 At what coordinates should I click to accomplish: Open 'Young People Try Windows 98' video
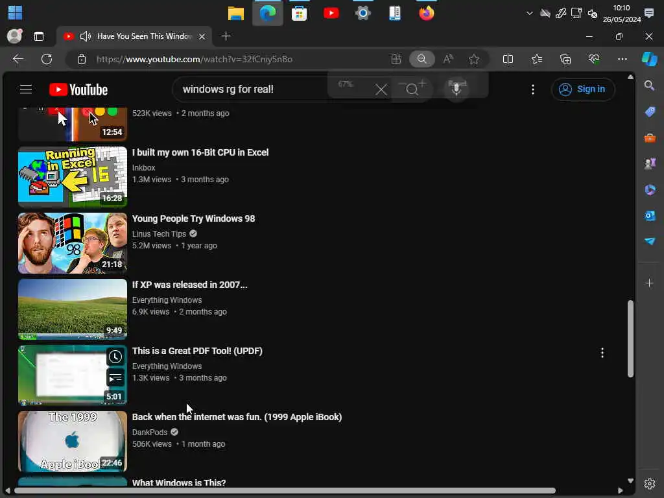[x=193, y=219]
